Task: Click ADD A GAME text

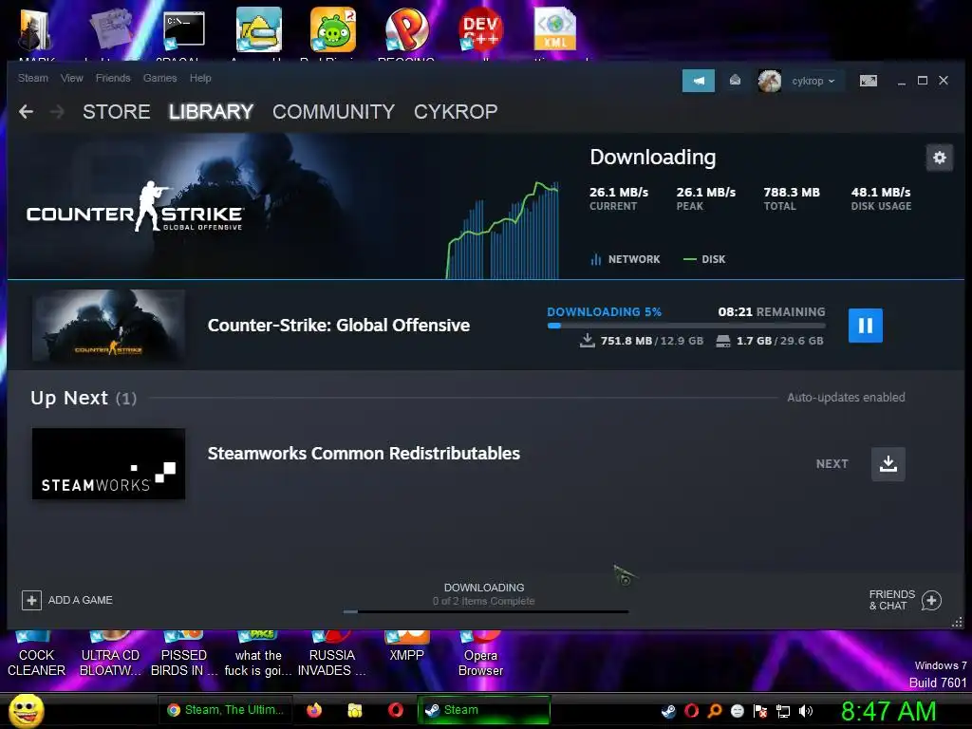Action: click(81, 600)
